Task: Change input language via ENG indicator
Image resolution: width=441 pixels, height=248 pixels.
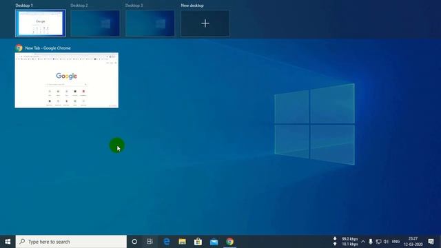Action: click(x=396, y=242)
